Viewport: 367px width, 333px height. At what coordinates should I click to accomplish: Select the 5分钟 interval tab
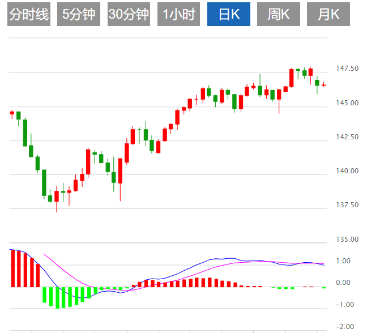(79, 14)
